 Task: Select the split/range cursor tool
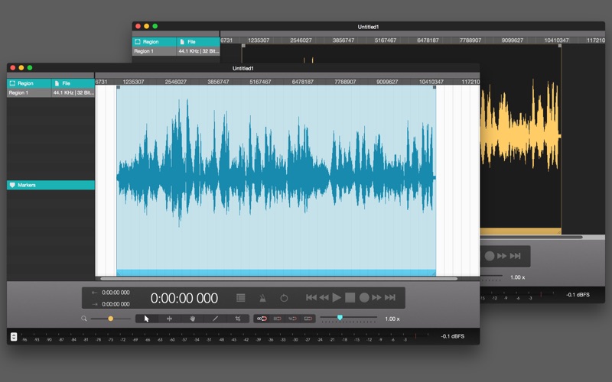169,319
